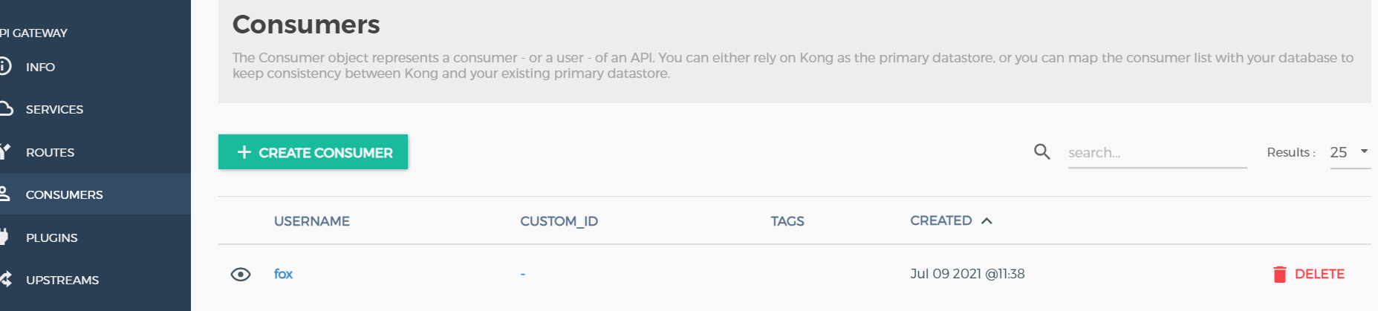
Task: Open the fox consumer link
Action: (283, 274)
